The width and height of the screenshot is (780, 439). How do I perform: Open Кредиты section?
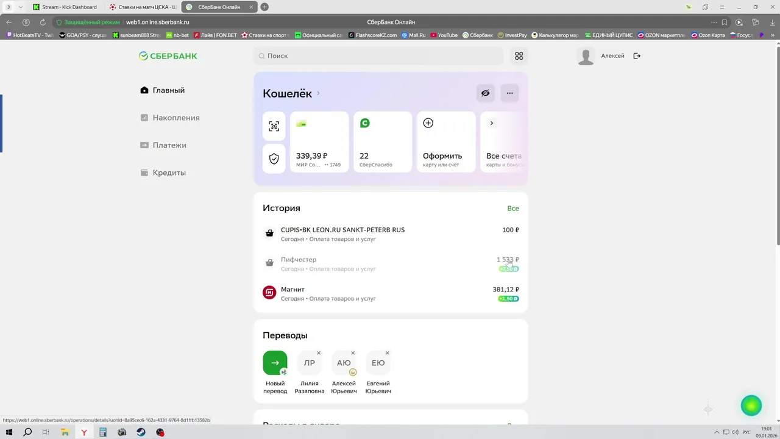click(163, 173)
